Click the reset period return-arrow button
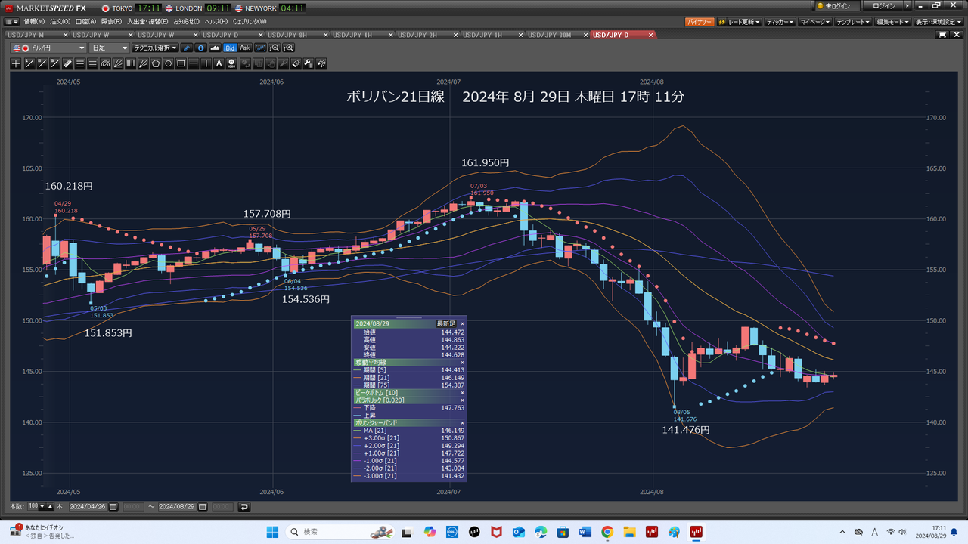This screenshot has width=968, height=544. 244,506
